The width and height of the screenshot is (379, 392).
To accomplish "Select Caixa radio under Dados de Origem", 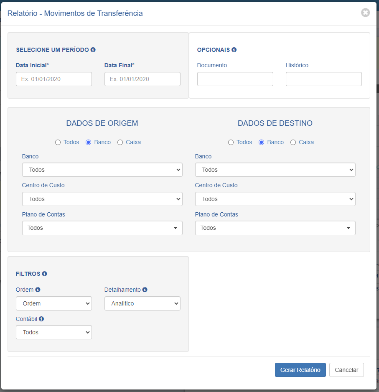I will [120, 142].
